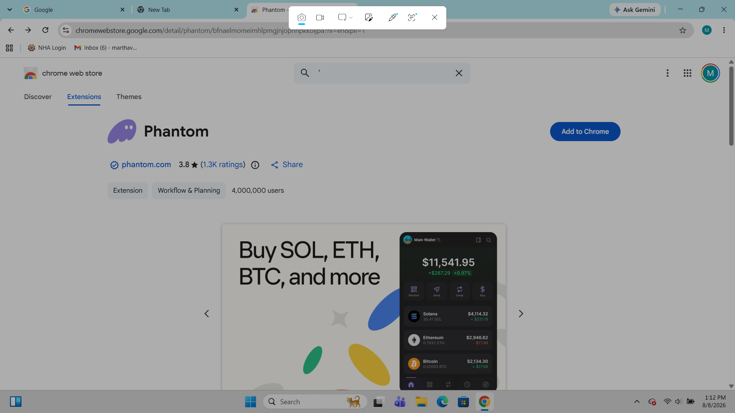View the 1.3K ratings
This screenshot has height=413, width=735.
tap(223, 165)
